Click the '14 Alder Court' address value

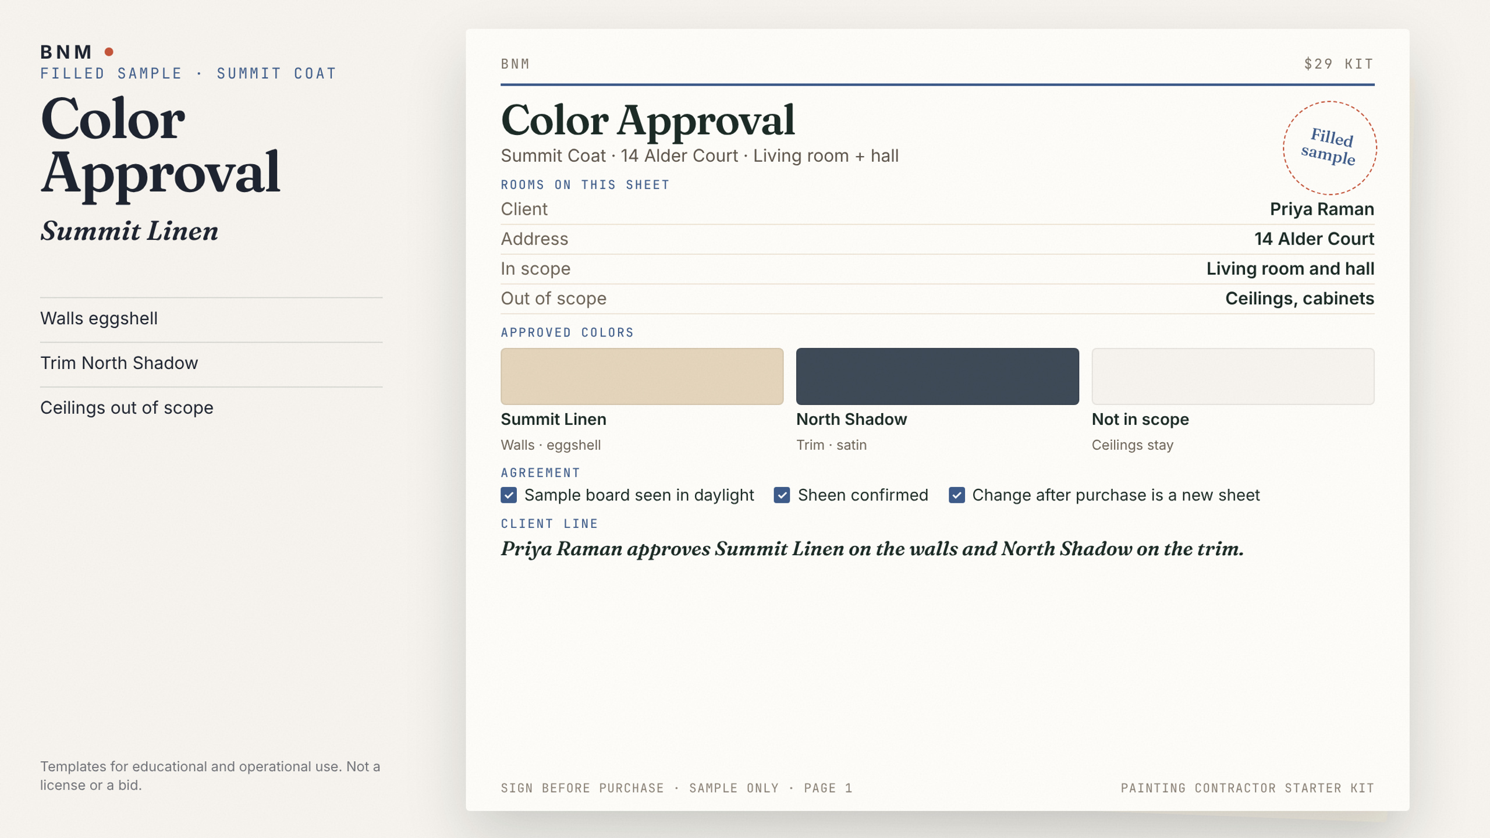click(1314, 239)
